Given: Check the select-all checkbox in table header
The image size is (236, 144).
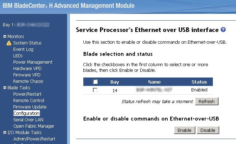Looking at the screenshot, I should pyautogui.click(x=95, y=82).
